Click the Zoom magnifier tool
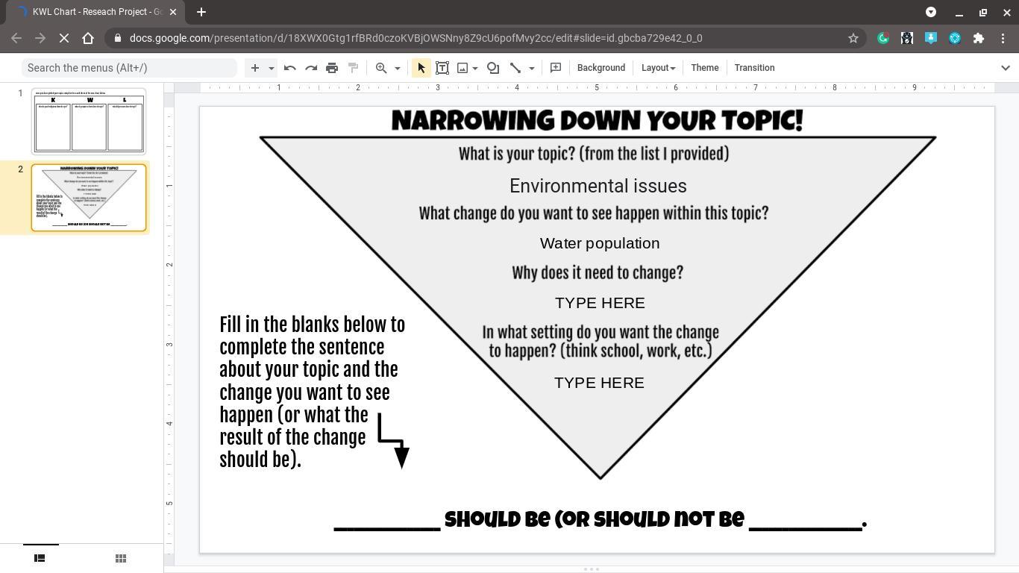This screenshot has width=1019, height=573. (381, 68)
